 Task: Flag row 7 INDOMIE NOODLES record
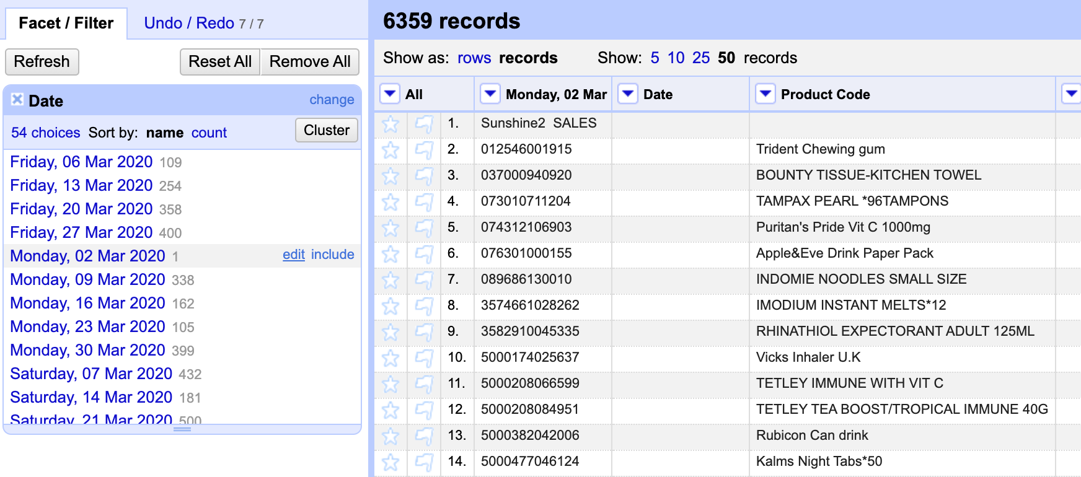pyautogui.click(x=424, y=280)
